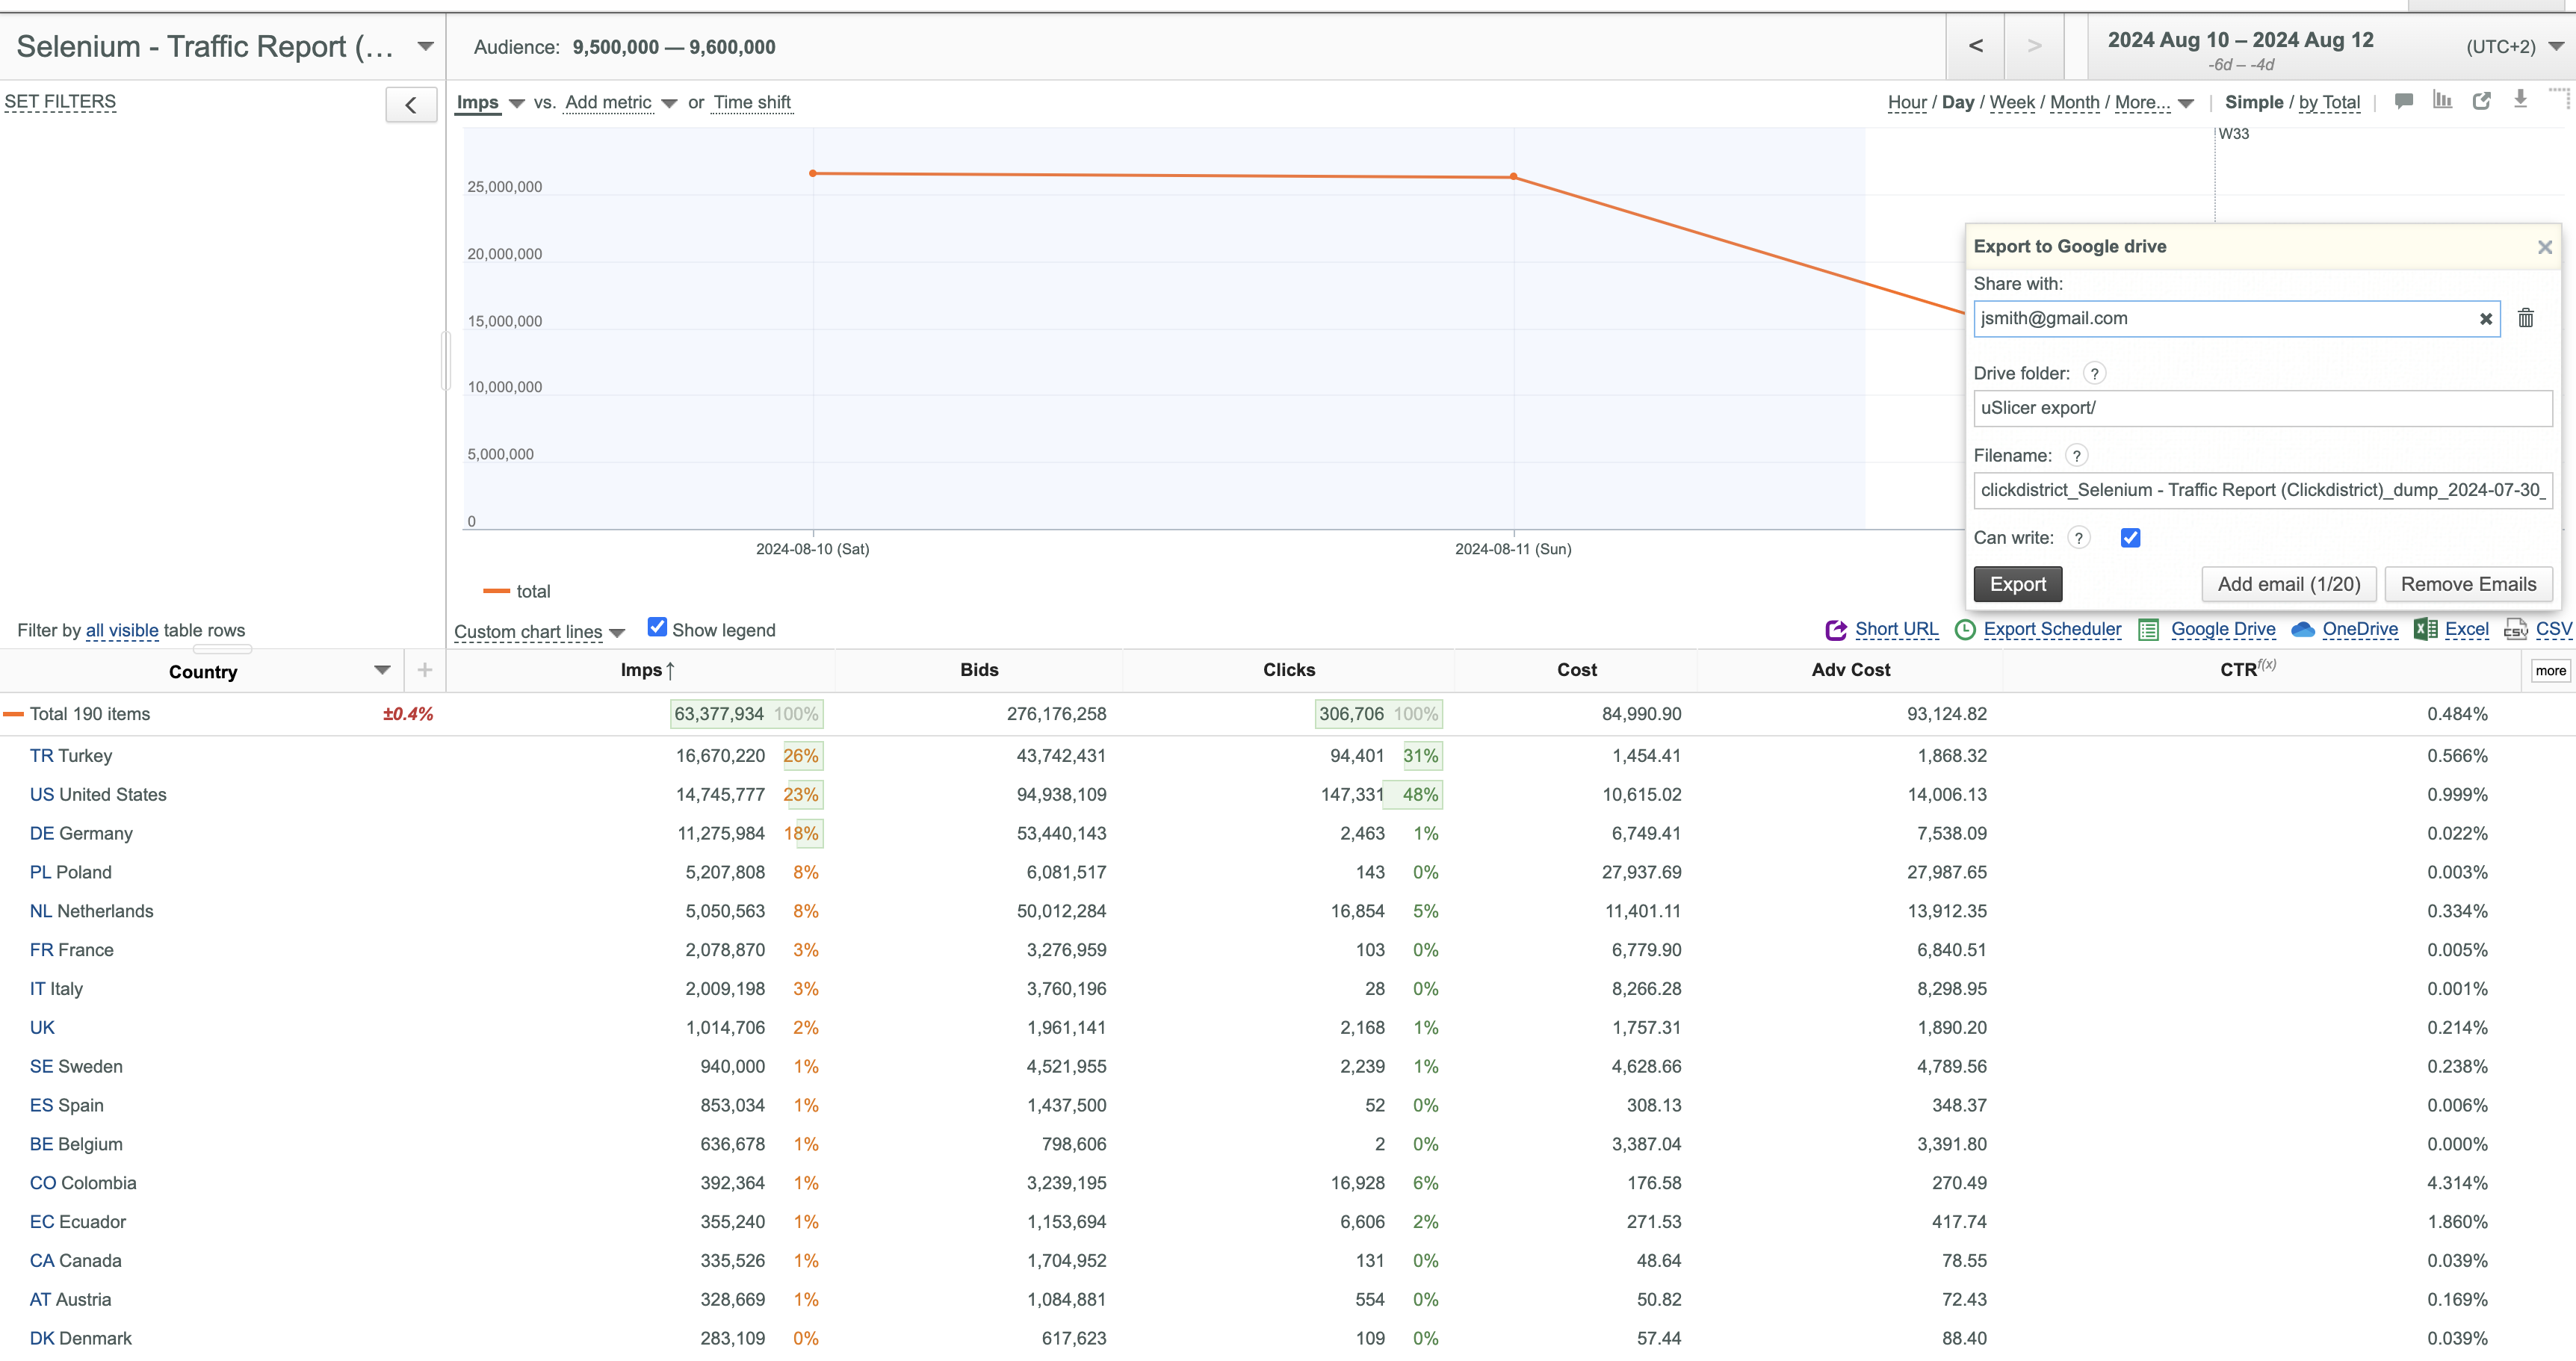Select the by Total chart mode
The image size is (2576, 1361).
tap(2329, 102)
